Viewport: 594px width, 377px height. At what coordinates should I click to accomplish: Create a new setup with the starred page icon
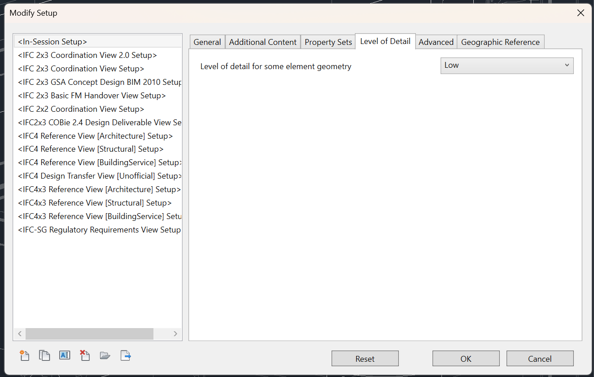pyautogui.click(x=24, y=356)
